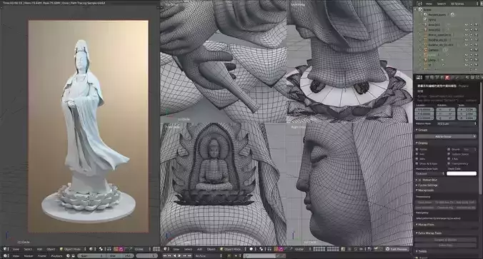Enable the Axis display checkbox

(x=417, y=154)
